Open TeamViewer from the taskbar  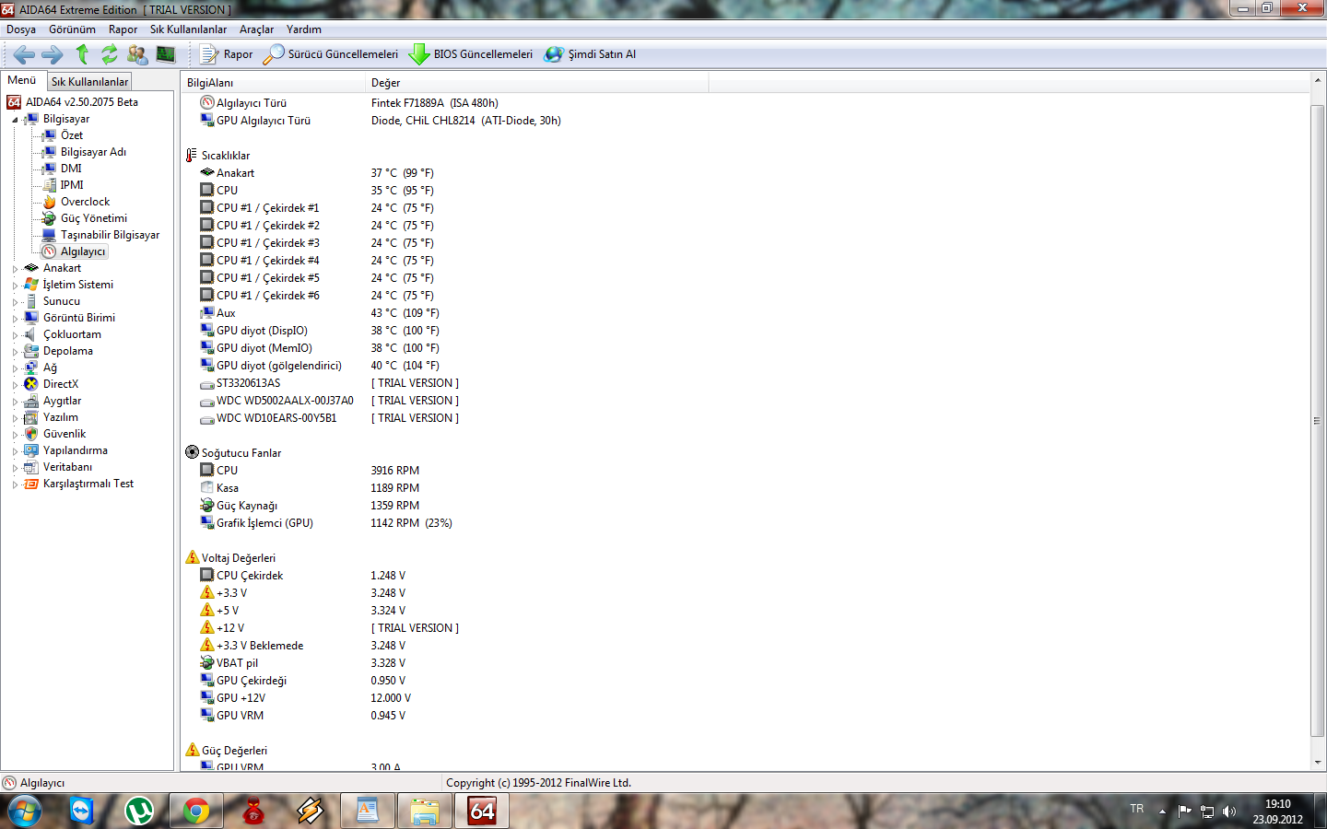(x=82, y=811)
